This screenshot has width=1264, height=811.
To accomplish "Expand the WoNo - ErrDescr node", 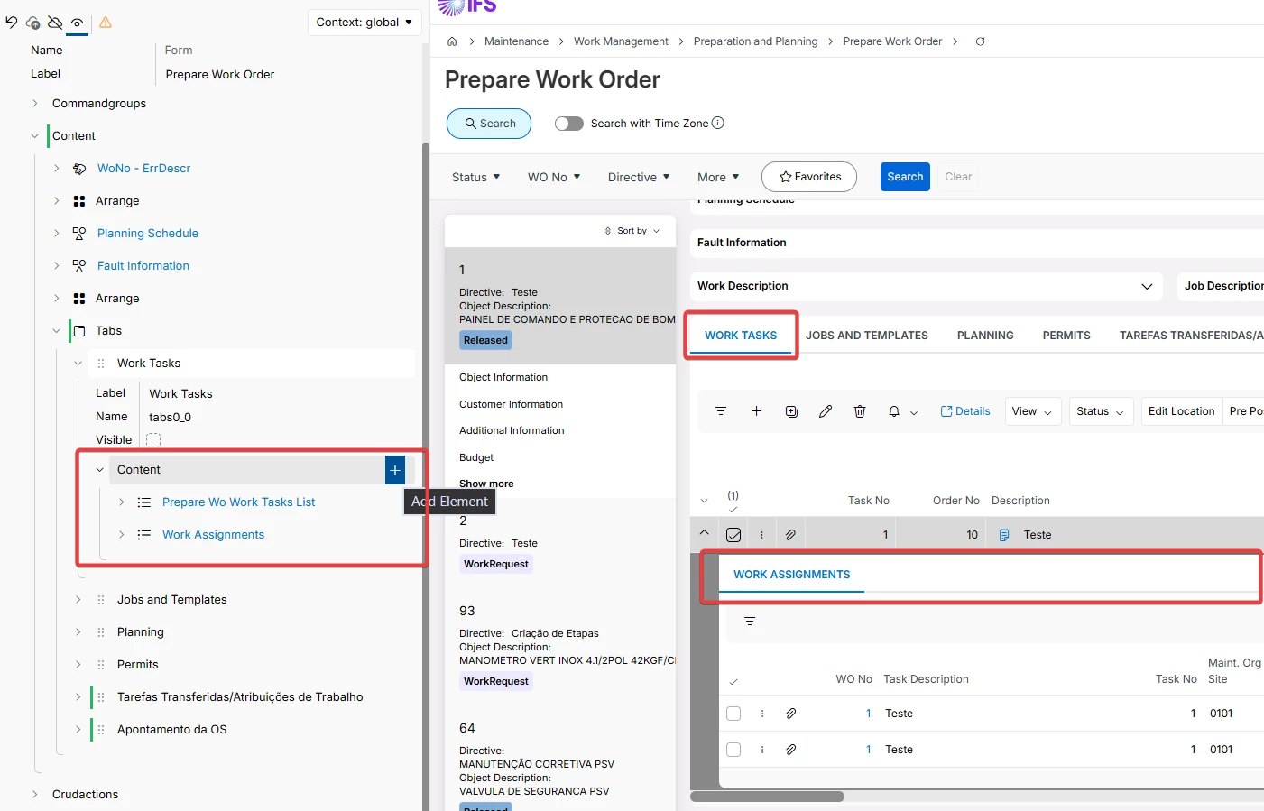I will [x=57, y=169].
